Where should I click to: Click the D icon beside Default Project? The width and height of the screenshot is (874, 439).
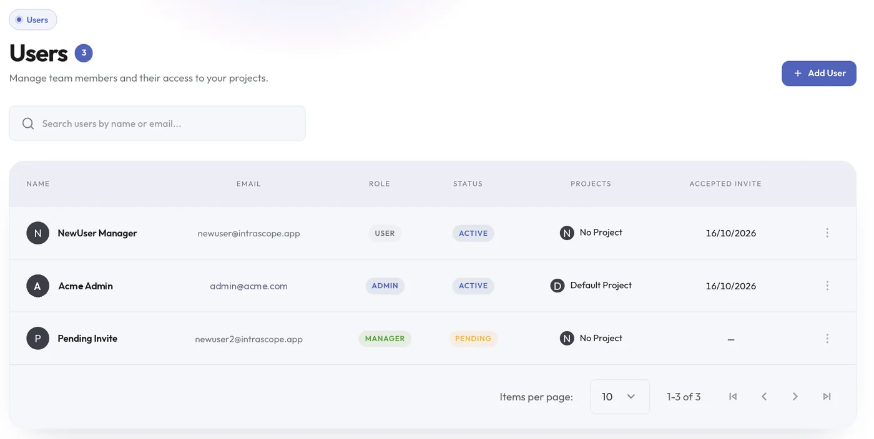pyautogui.click(x=557, y=286)
